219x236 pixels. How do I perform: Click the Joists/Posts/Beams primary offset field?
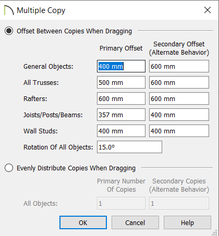[x=121, y=115]
